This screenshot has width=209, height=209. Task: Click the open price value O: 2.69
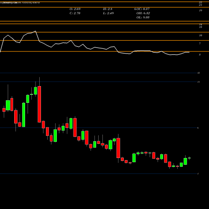pyautogui.click(x=75, y=9)
